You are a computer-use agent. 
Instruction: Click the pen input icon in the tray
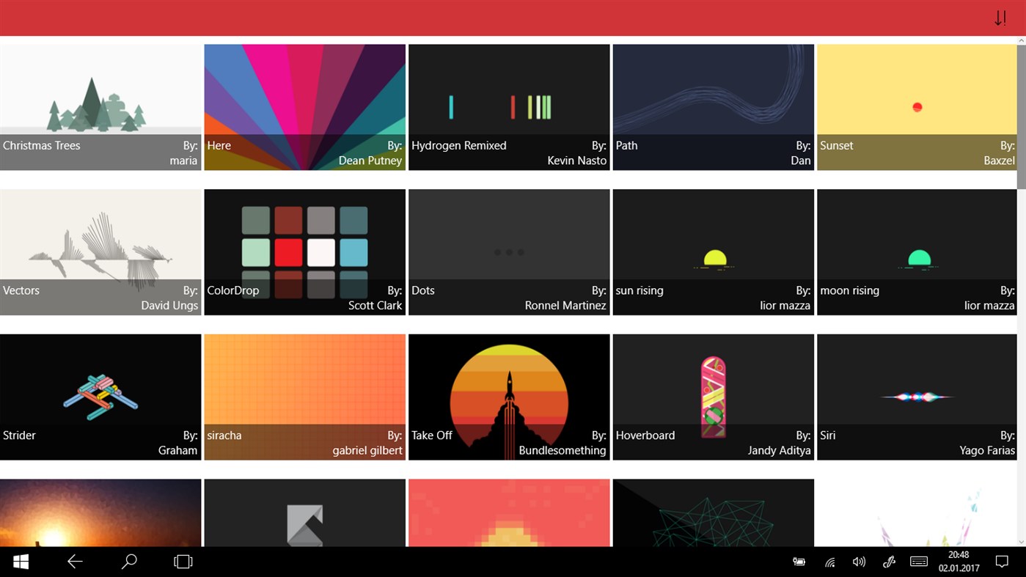click(889, 561)
